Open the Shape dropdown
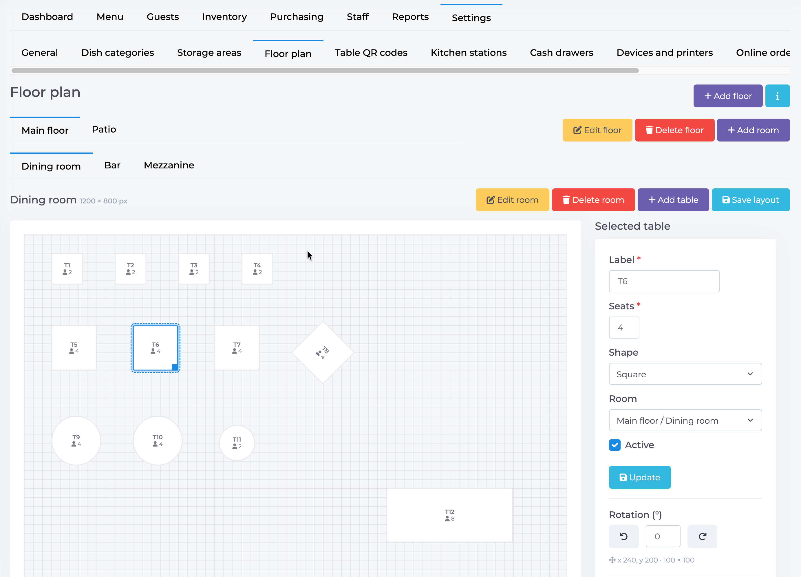 tap(685, 374)
